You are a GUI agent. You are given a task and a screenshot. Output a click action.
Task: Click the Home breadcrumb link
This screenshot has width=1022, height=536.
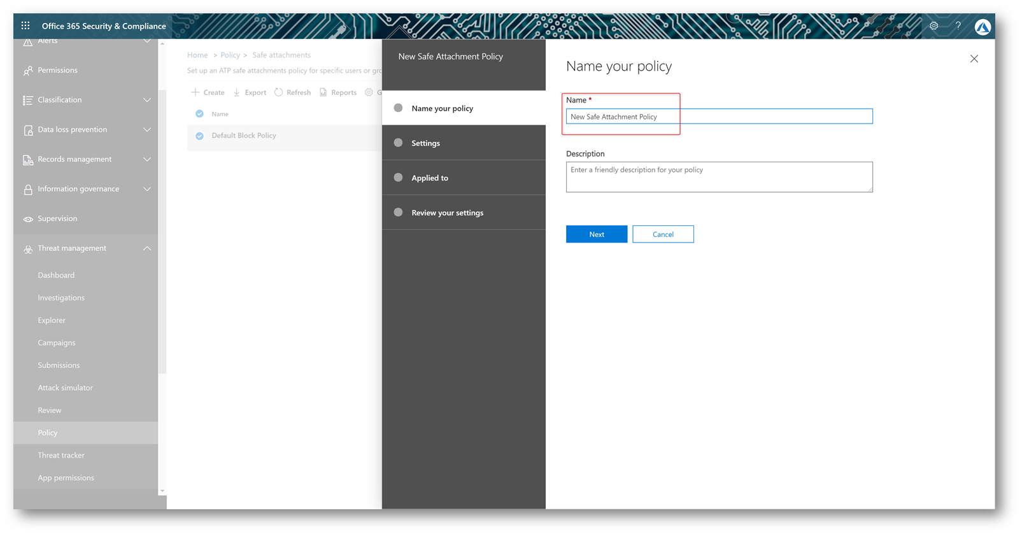(197, 55)
